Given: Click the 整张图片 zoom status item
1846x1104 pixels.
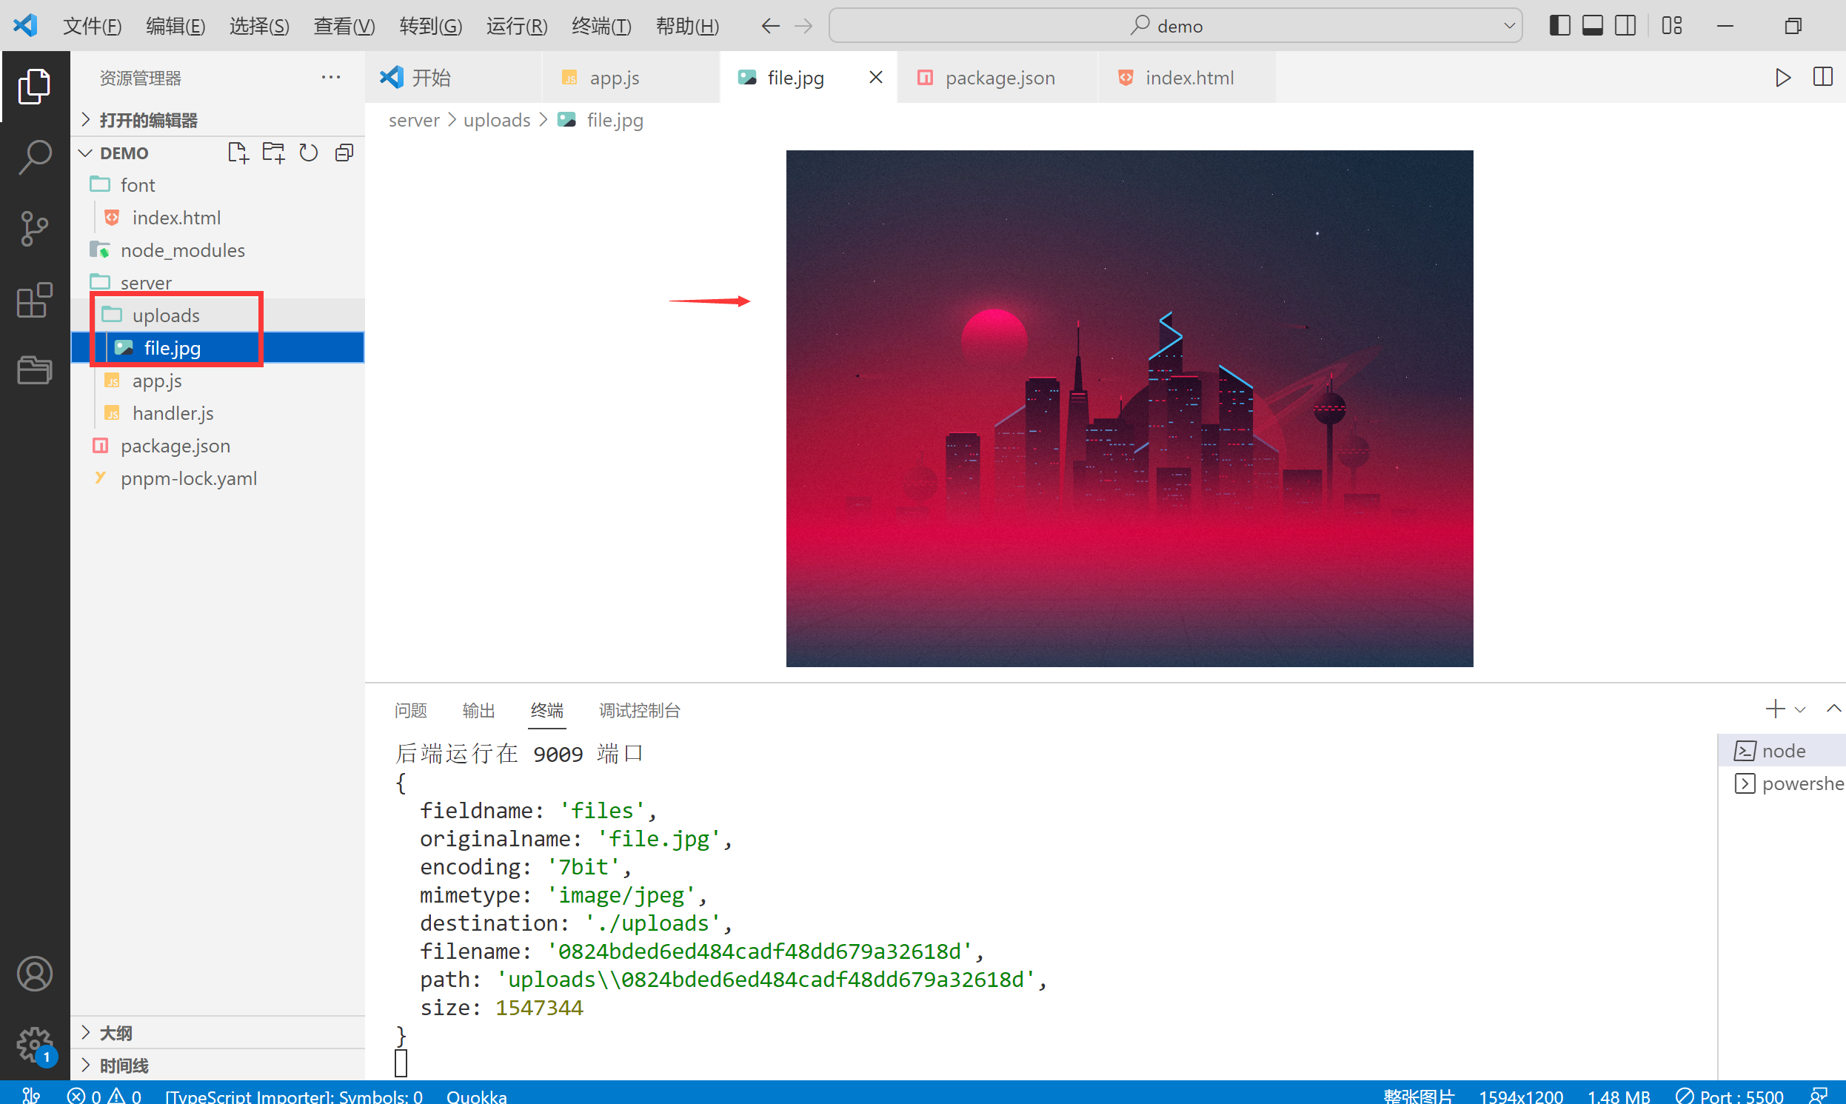Looking at the screenshot, I should pos(1418,1095).
